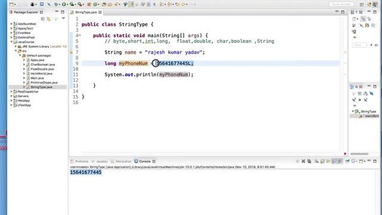Click the New file toolbar icon

pos(11,4)
